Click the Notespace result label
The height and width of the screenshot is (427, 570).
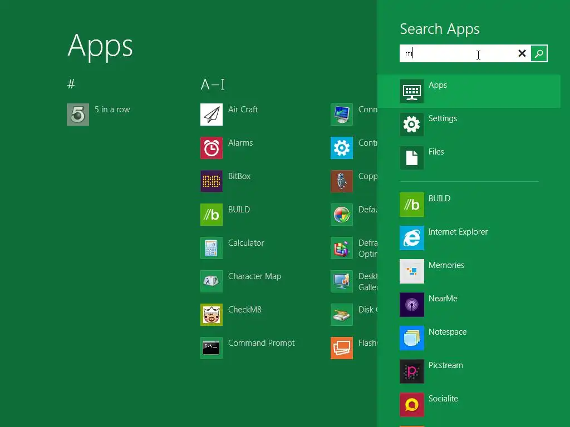point(447,332)
